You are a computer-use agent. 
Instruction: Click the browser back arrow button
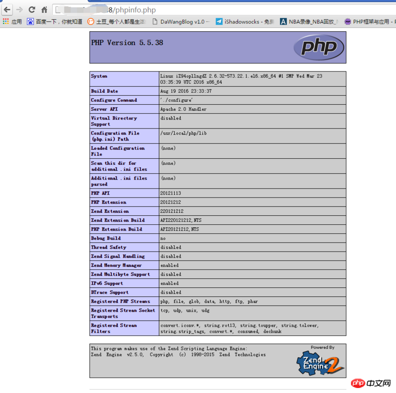click(7, 10)
